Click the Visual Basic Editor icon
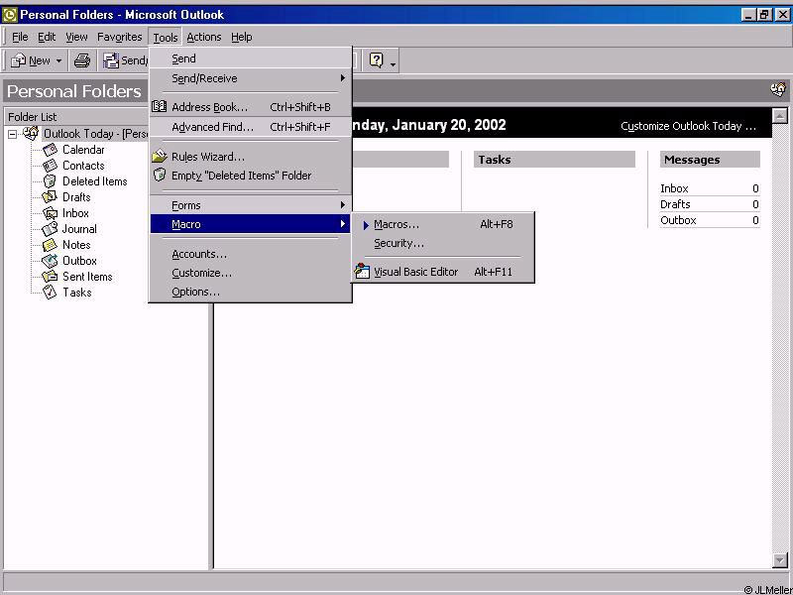The width and height of the screenshot is (793, 595). coord(362,272)
